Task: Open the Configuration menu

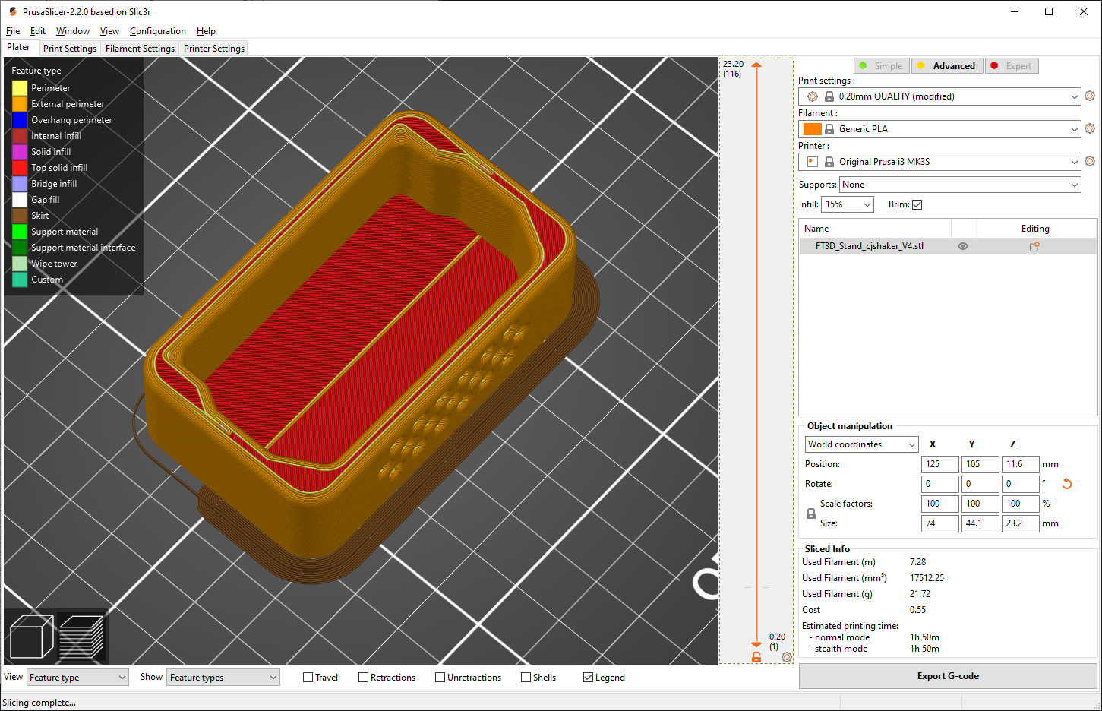Action: tap(158, 31)
